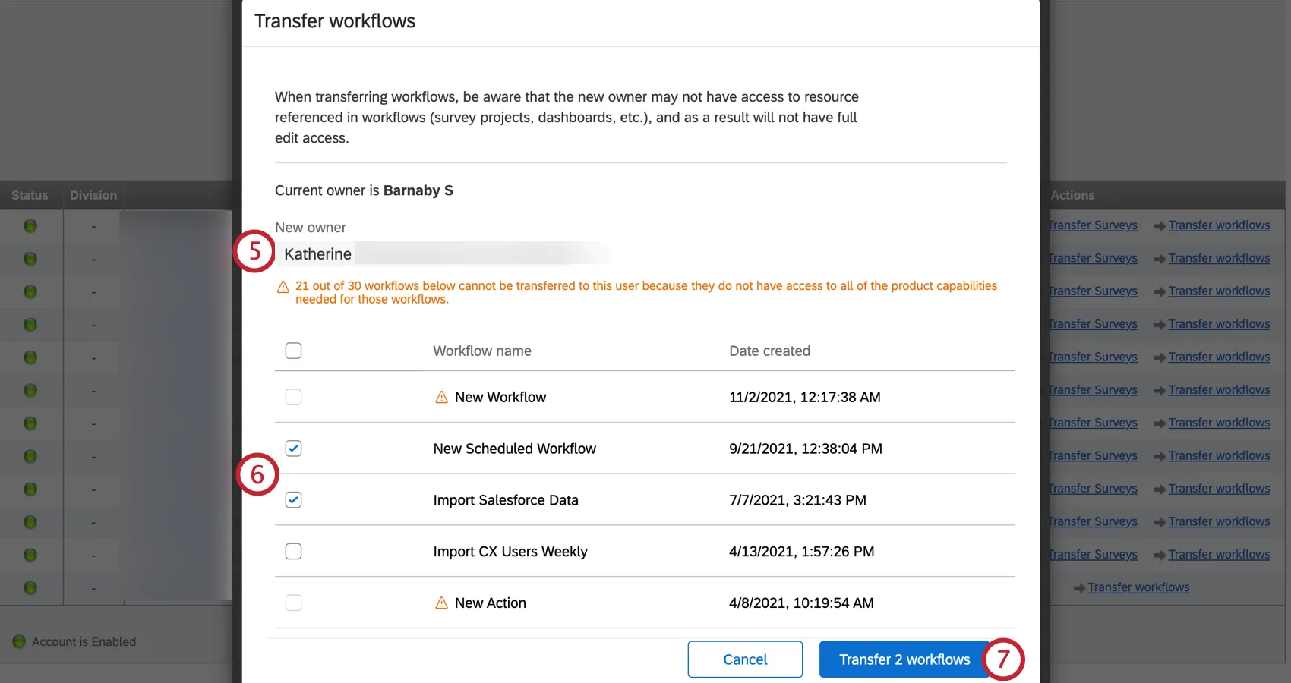Uncheck the New Scheduled Workflow checkbox
Screen dimensions: 1291x683
(x=293, y=448)
